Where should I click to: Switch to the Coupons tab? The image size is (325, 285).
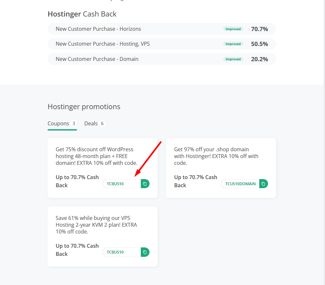pyautogui.click(x=59, y=123)
